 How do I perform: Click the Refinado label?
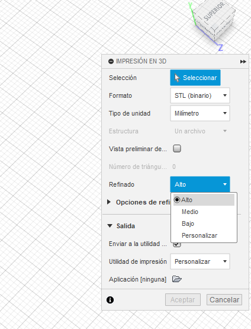pyautogui.click(x=121, y=184)
